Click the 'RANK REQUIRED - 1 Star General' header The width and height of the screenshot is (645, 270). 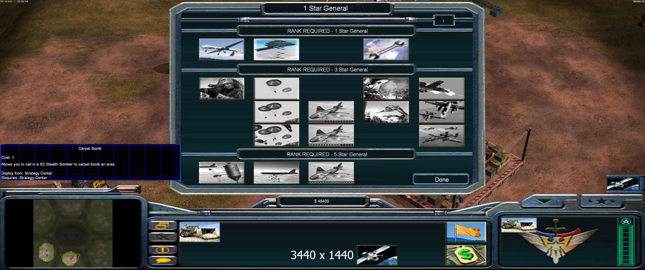coord(327,31)
